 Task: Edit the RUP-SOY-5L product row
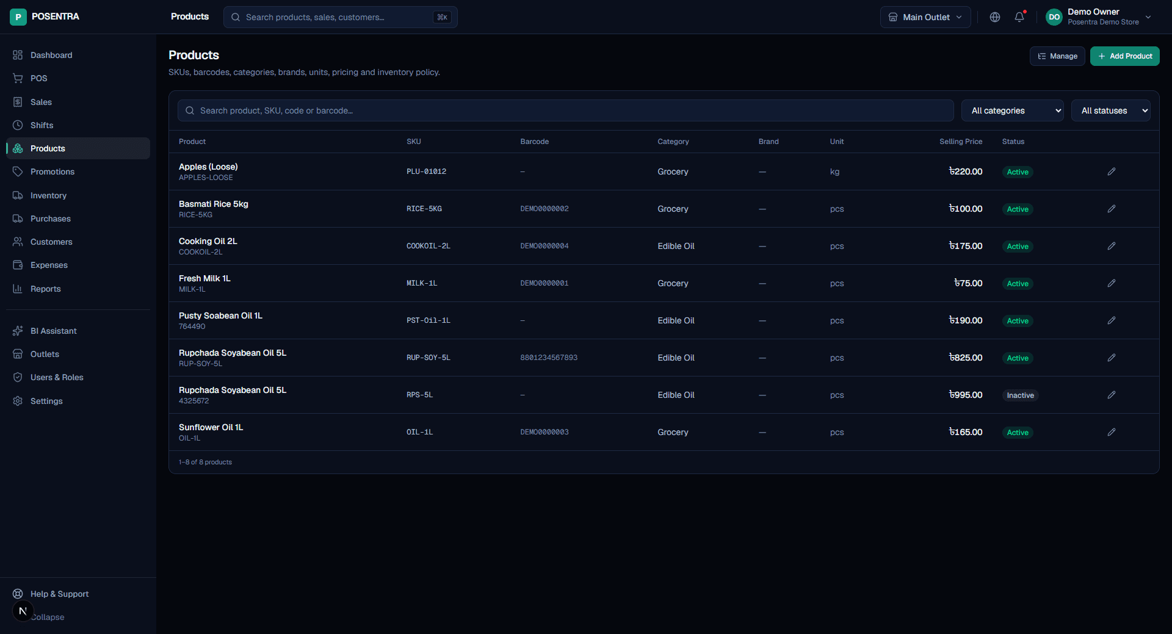click(x=1112, y=358)
